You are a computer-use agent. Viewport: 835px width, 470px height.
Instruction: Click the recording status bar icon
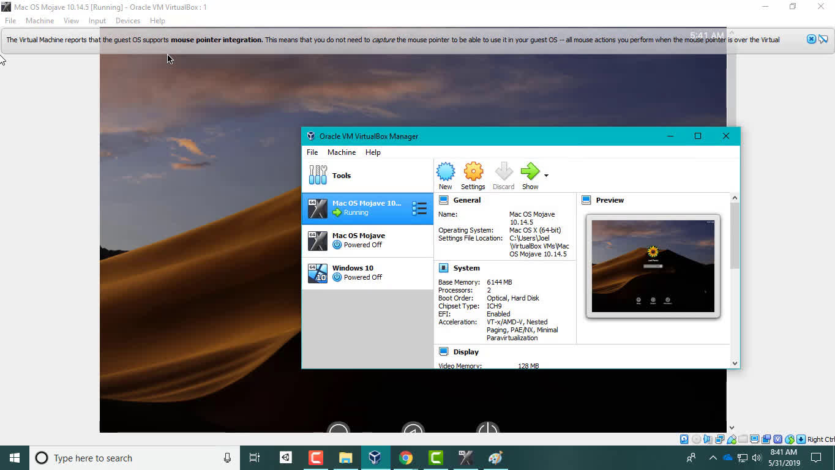pos(766,439)
